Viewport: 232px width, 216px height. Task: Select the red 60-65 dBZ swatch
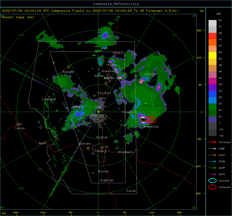pyautogui.click(x=212, y=36)
